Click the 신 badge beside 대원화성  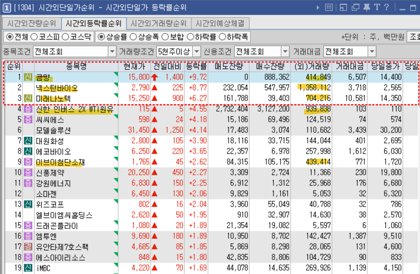(28, 141)
